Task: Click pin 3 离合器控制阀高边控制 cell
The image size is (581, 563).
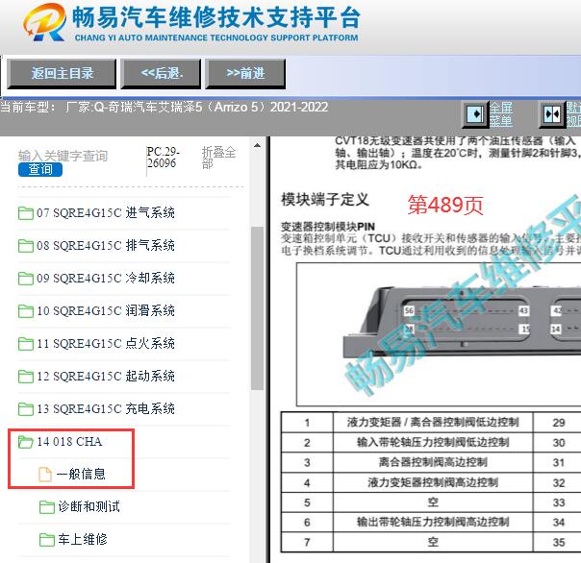Action: 433,462
